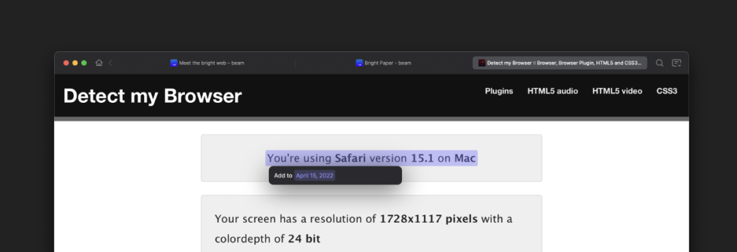Navigate back with the arrow icon

[111, 63]
